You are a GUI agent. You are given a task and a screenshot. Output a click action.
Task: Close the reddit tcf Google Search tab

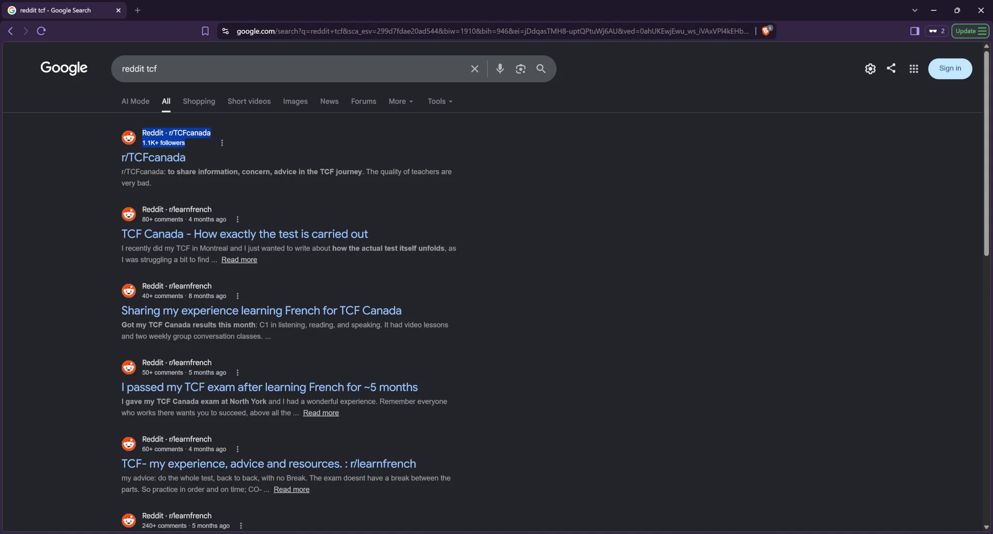(x=118, y=10)
